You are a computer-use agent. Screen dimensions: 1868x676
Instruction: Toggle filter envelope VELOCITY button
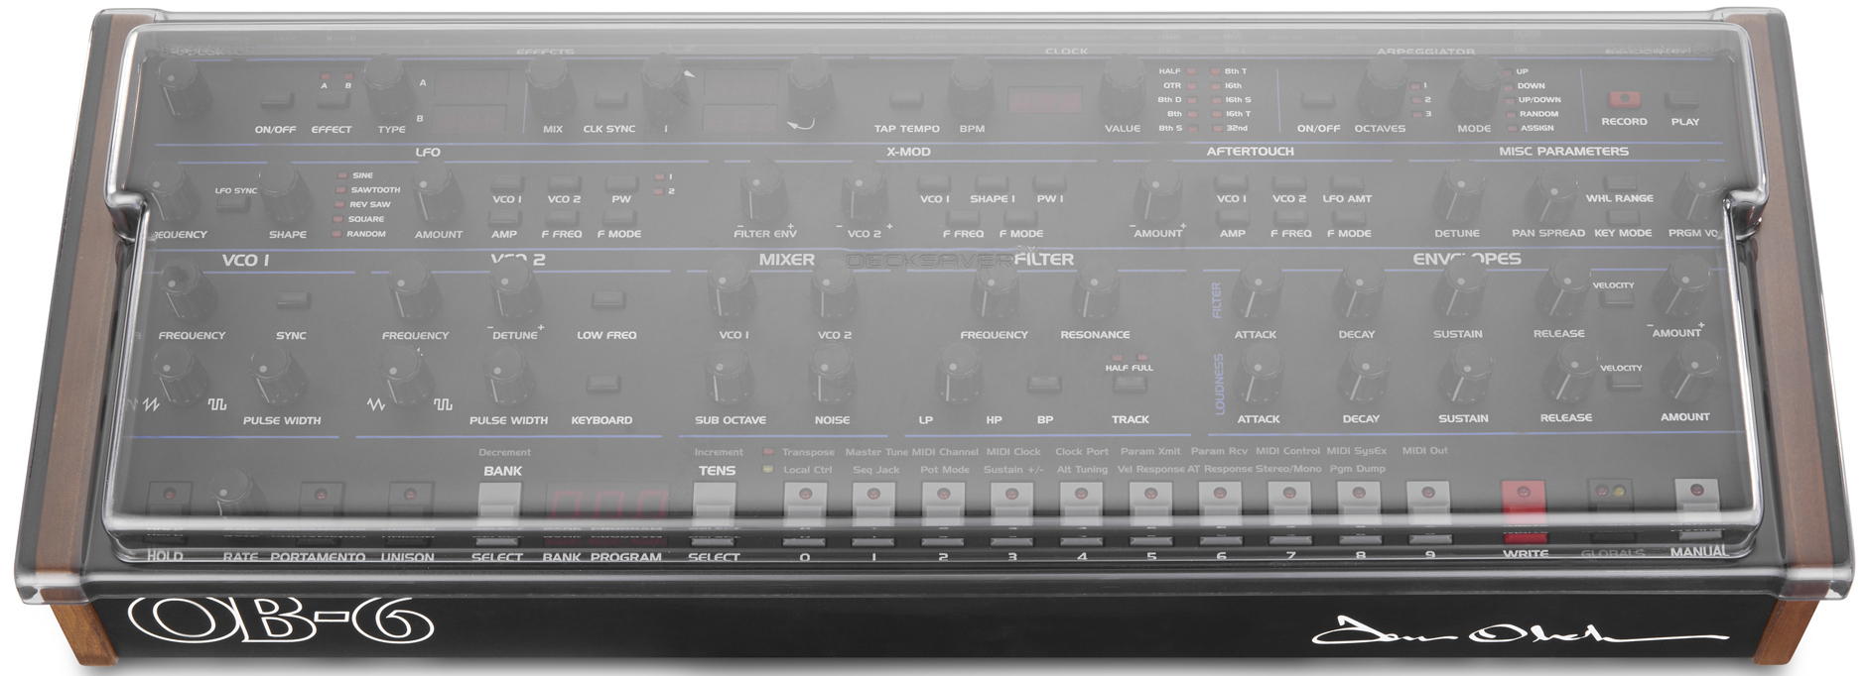(1616, 297)
